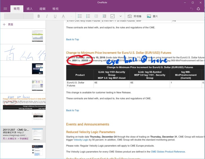Toggle the to-do checkbox tag
The width and height of the screenshot is (205, 159).
[113, 16]
